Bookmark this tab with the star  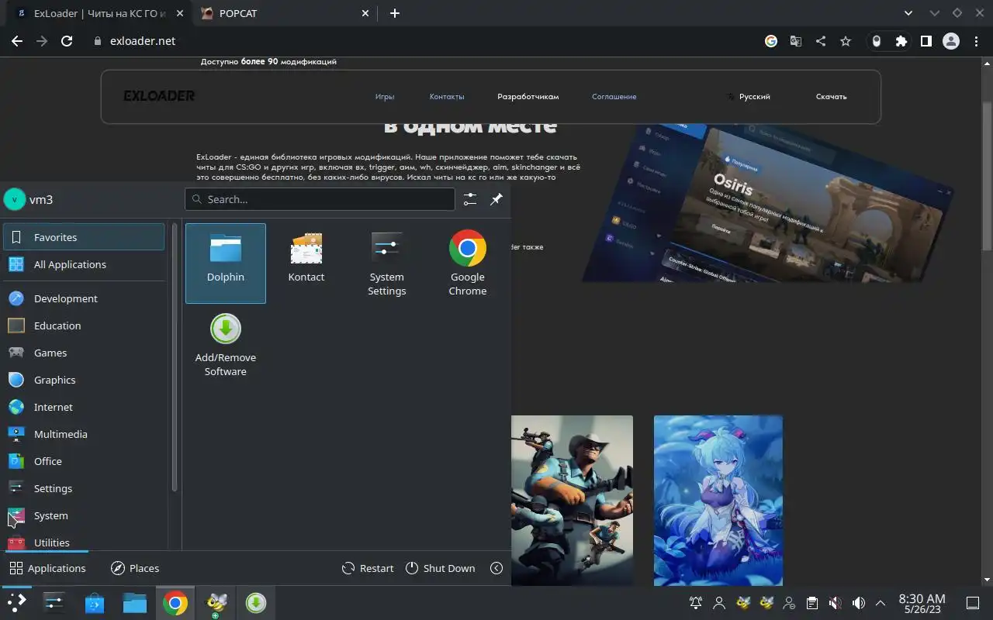click(x=846, y=41)
